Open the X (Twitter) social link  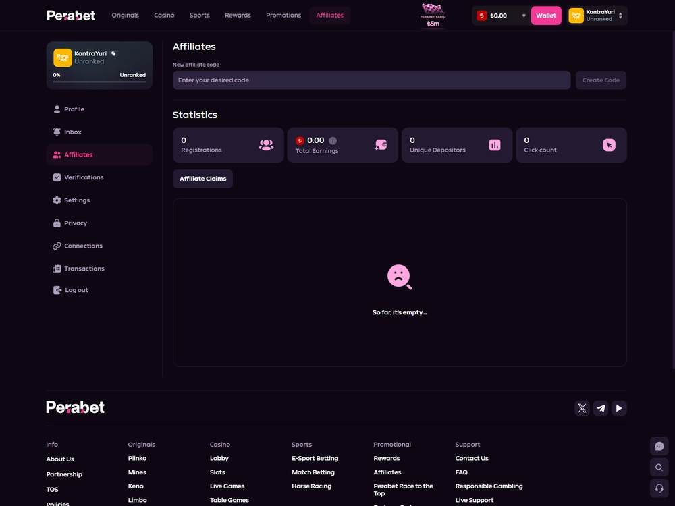click(582, 408)
